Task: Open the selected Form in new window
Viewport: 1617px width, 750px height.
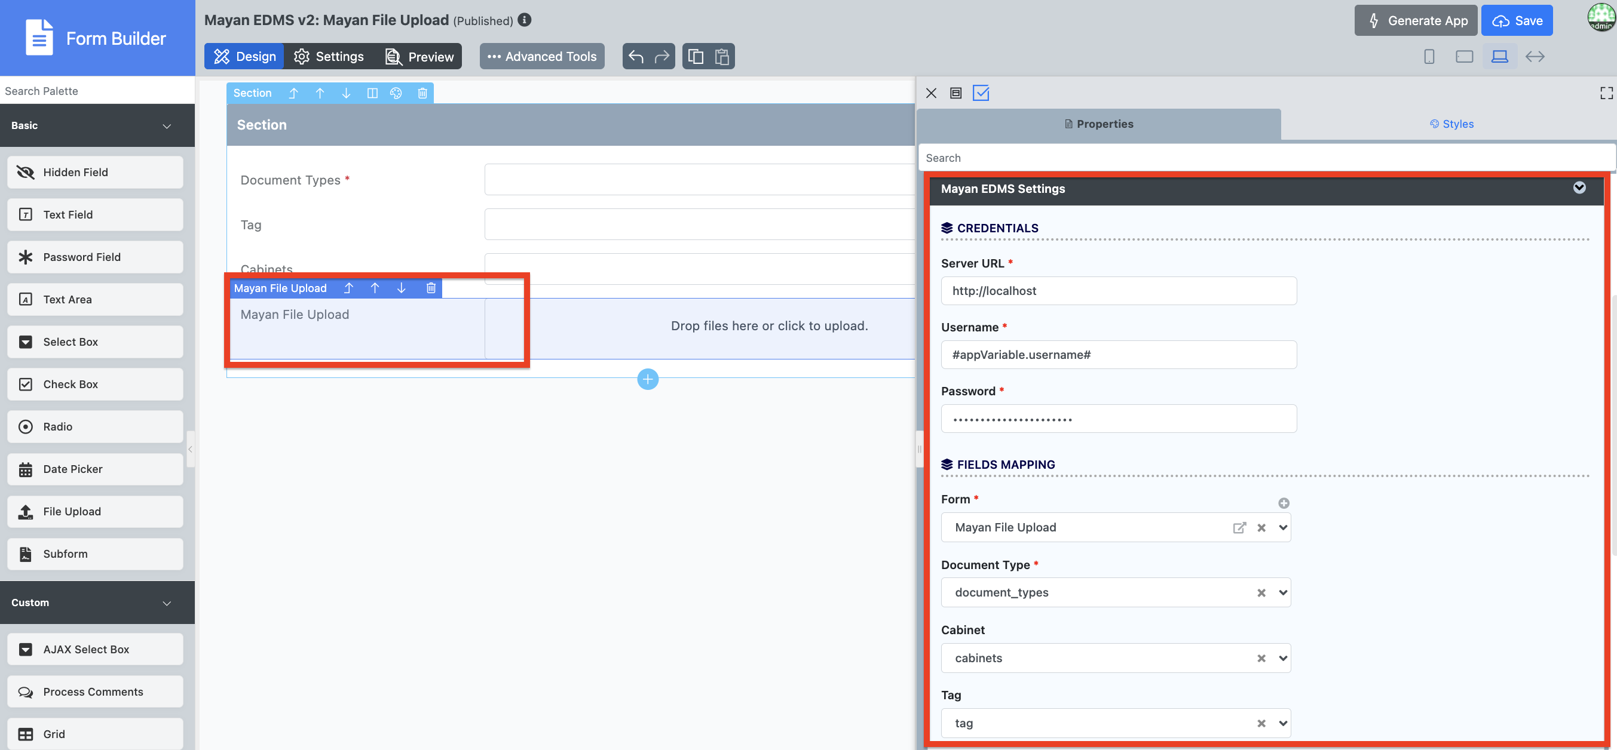Action: pos(1239,528)
